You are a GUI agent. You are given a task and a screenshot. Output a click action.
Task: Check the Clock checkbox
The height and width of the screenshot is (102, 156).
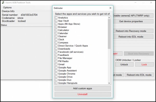56,39
